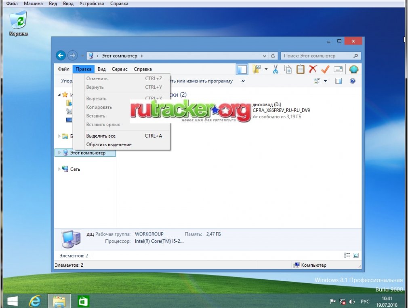Open the Windows Store taskbar icon

[83, 302]
